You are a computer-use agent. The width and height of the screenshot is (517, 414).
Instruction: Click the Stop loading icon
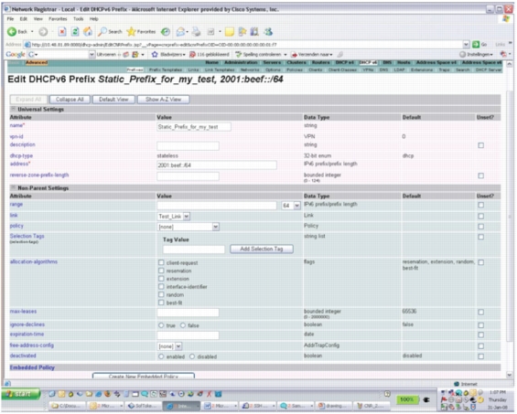tap(62, 32)
